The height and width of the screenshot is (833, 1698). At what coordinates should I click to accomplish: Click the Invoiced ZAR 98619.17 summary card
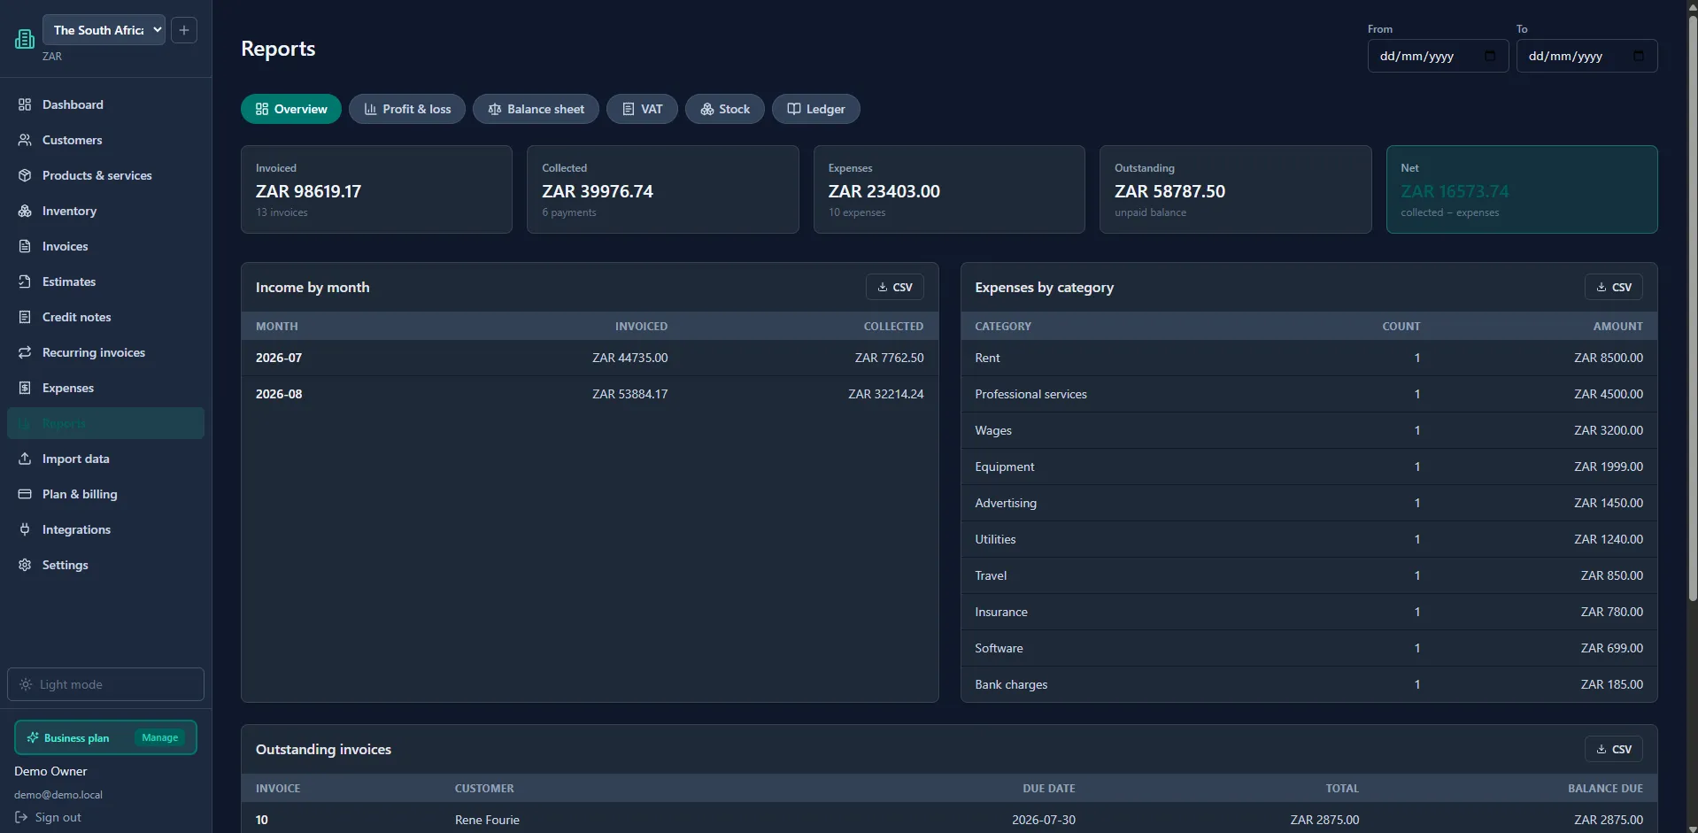point(376,189)
